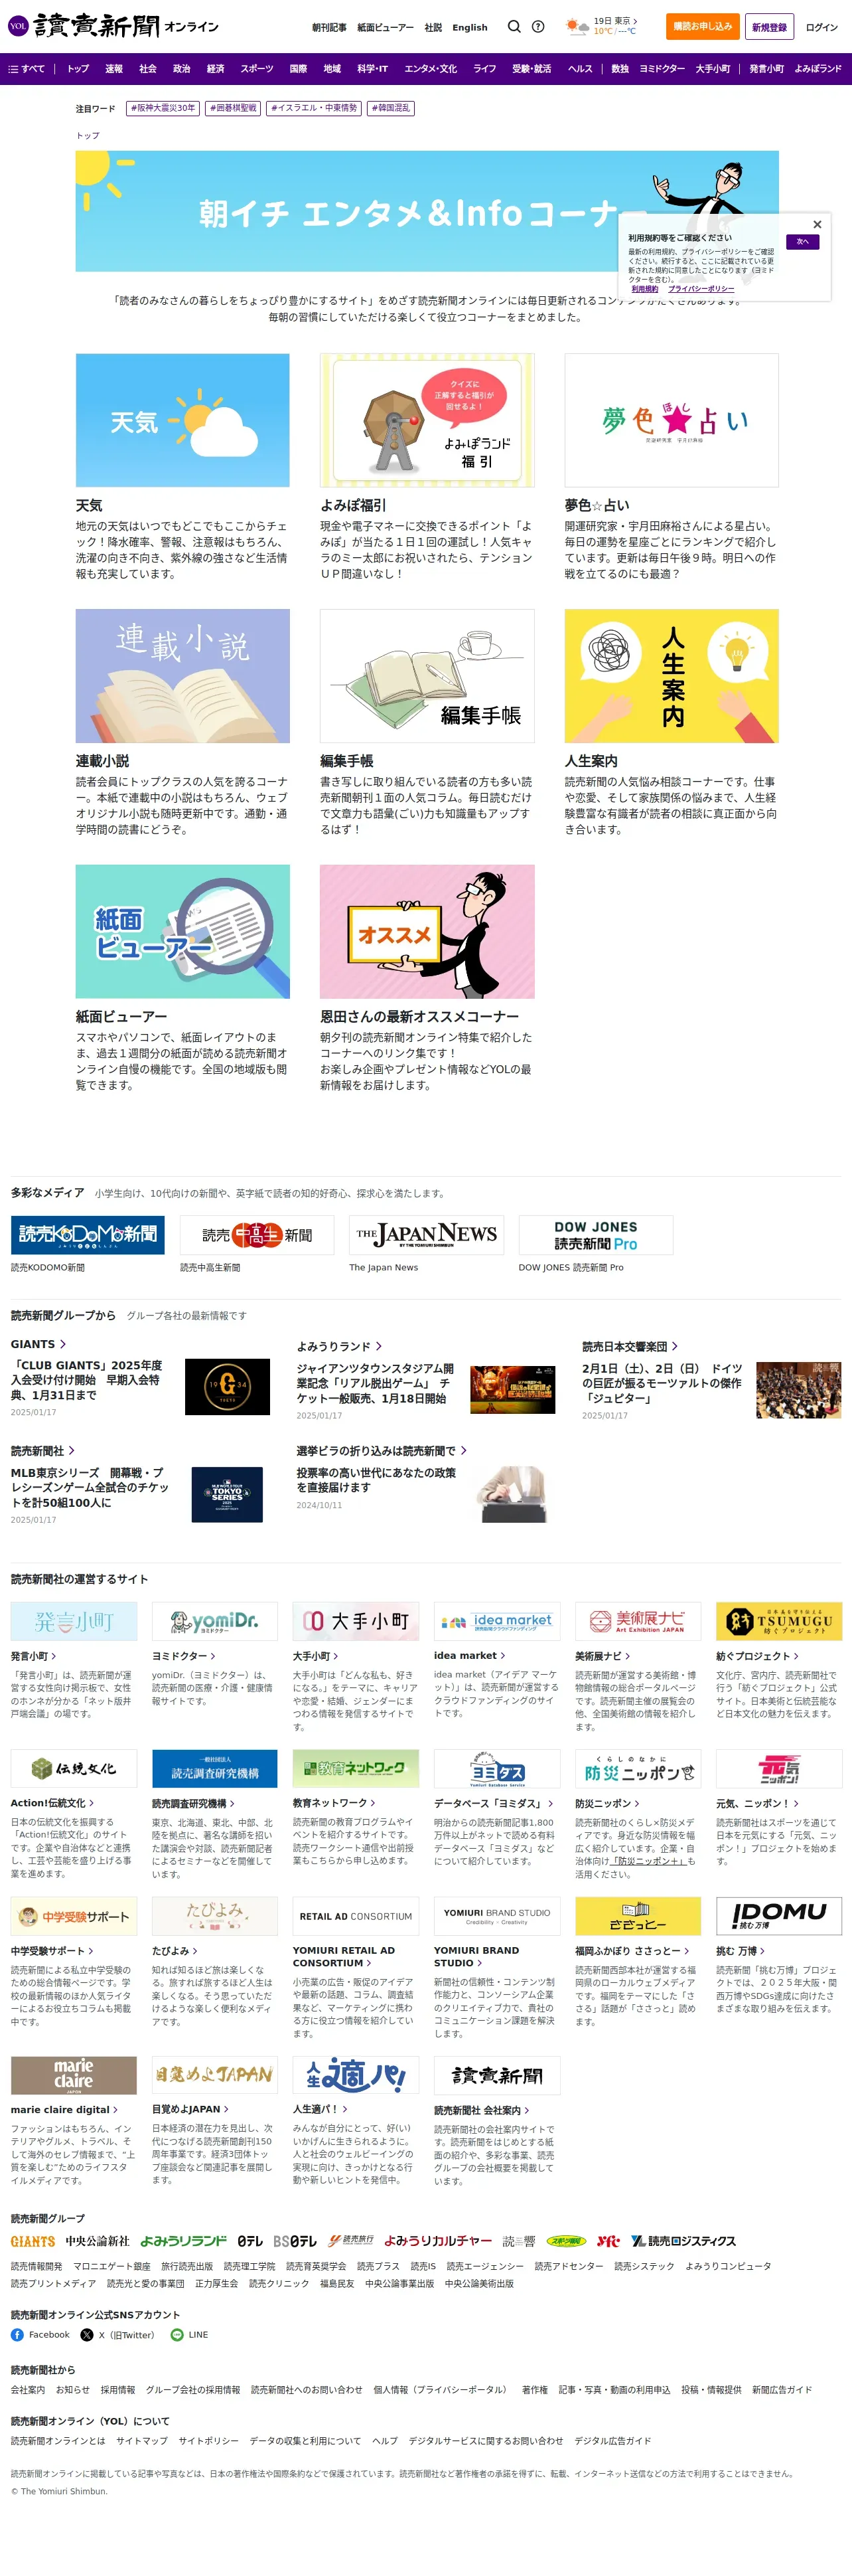The image size is (852, 2576).
Task: Open the サイトマップ footer link
Action: point(142,2441)
